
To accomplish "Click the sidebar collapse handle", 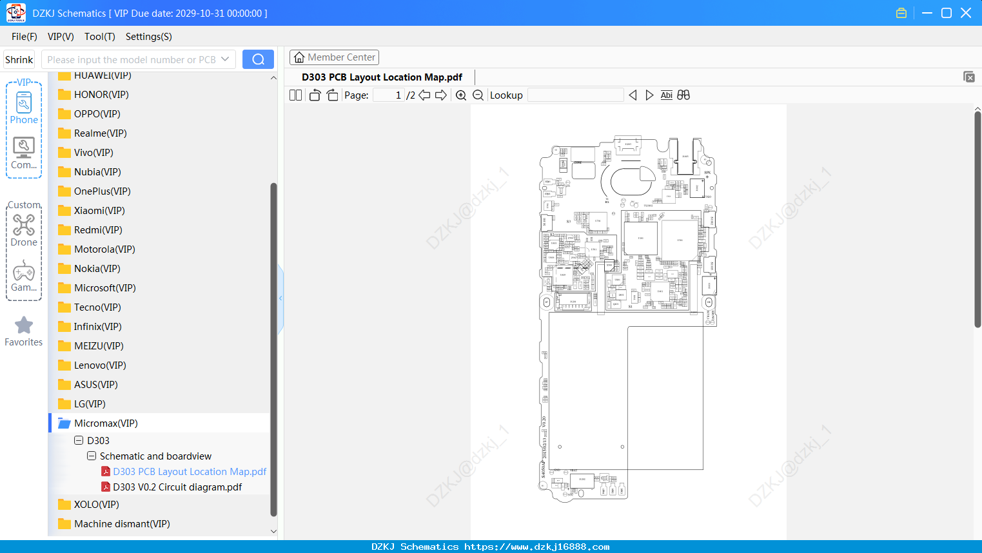I will 280,298.
